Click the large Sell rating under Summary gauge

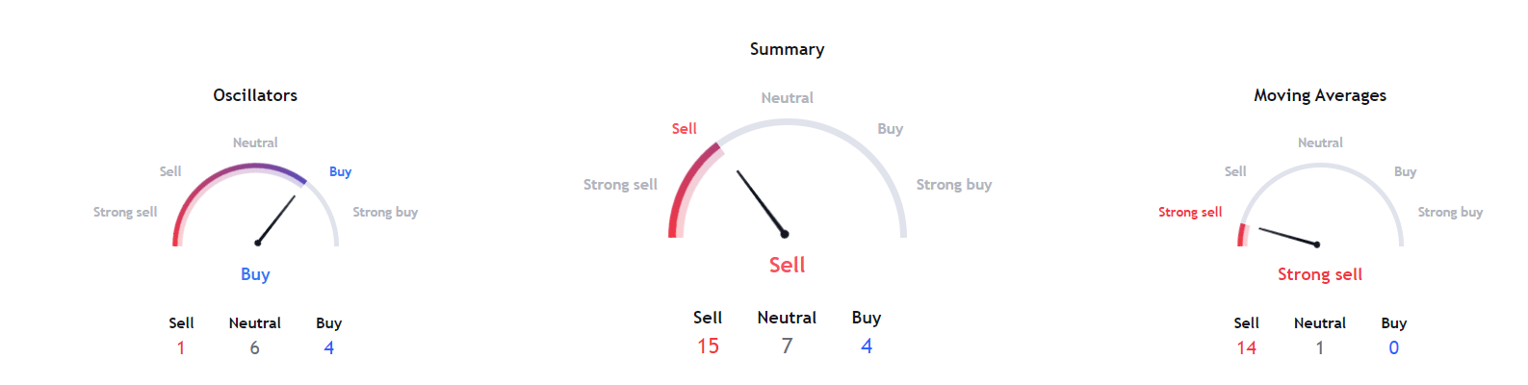click(787, 265)
